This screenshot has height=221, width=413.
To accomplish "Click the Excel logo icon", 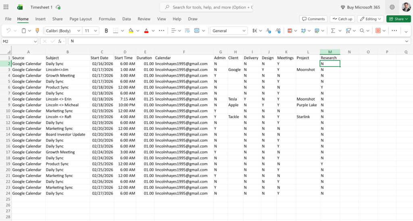I will pyautogui.click(x=20, y=7).
